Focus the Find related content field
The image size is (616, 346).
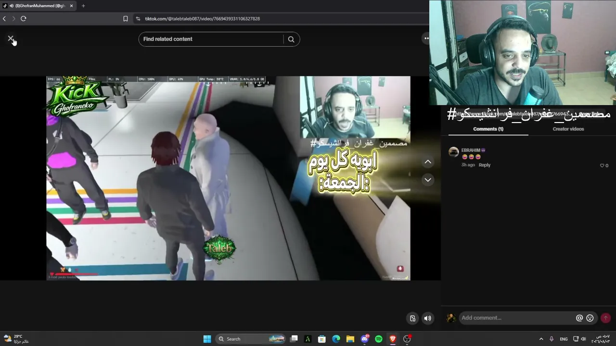pos(211,39)
